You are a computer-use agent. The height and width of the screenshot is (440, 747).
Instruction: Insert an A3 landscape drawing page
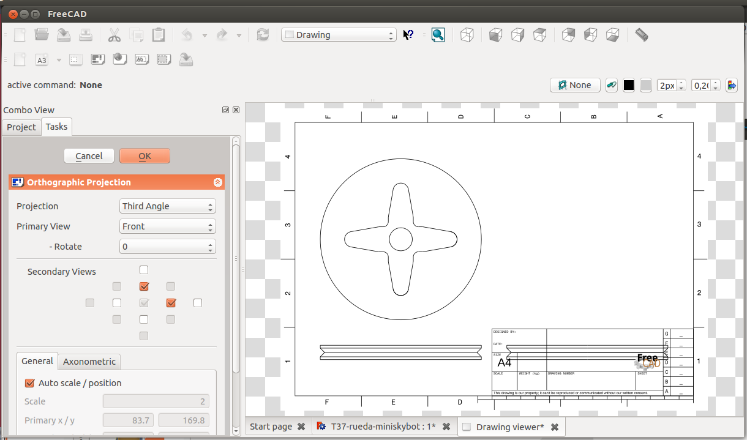42,60
